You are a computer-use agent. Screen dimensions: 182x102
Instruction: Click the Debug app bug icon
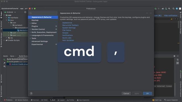(156, 8)
